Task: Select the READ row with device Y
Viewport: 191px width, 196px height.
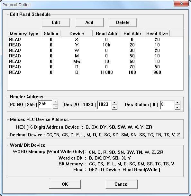Action: pos(95,45)
